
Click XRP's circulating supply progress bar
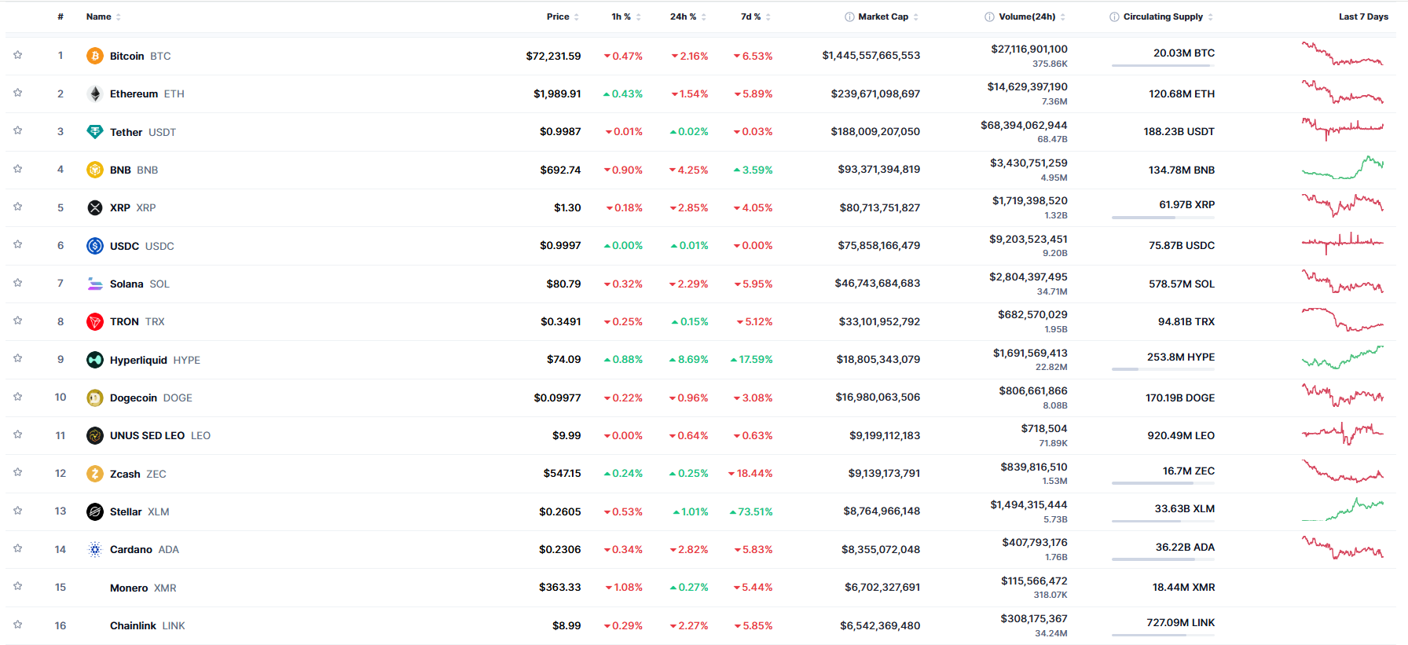click(x=1163, y=217)
